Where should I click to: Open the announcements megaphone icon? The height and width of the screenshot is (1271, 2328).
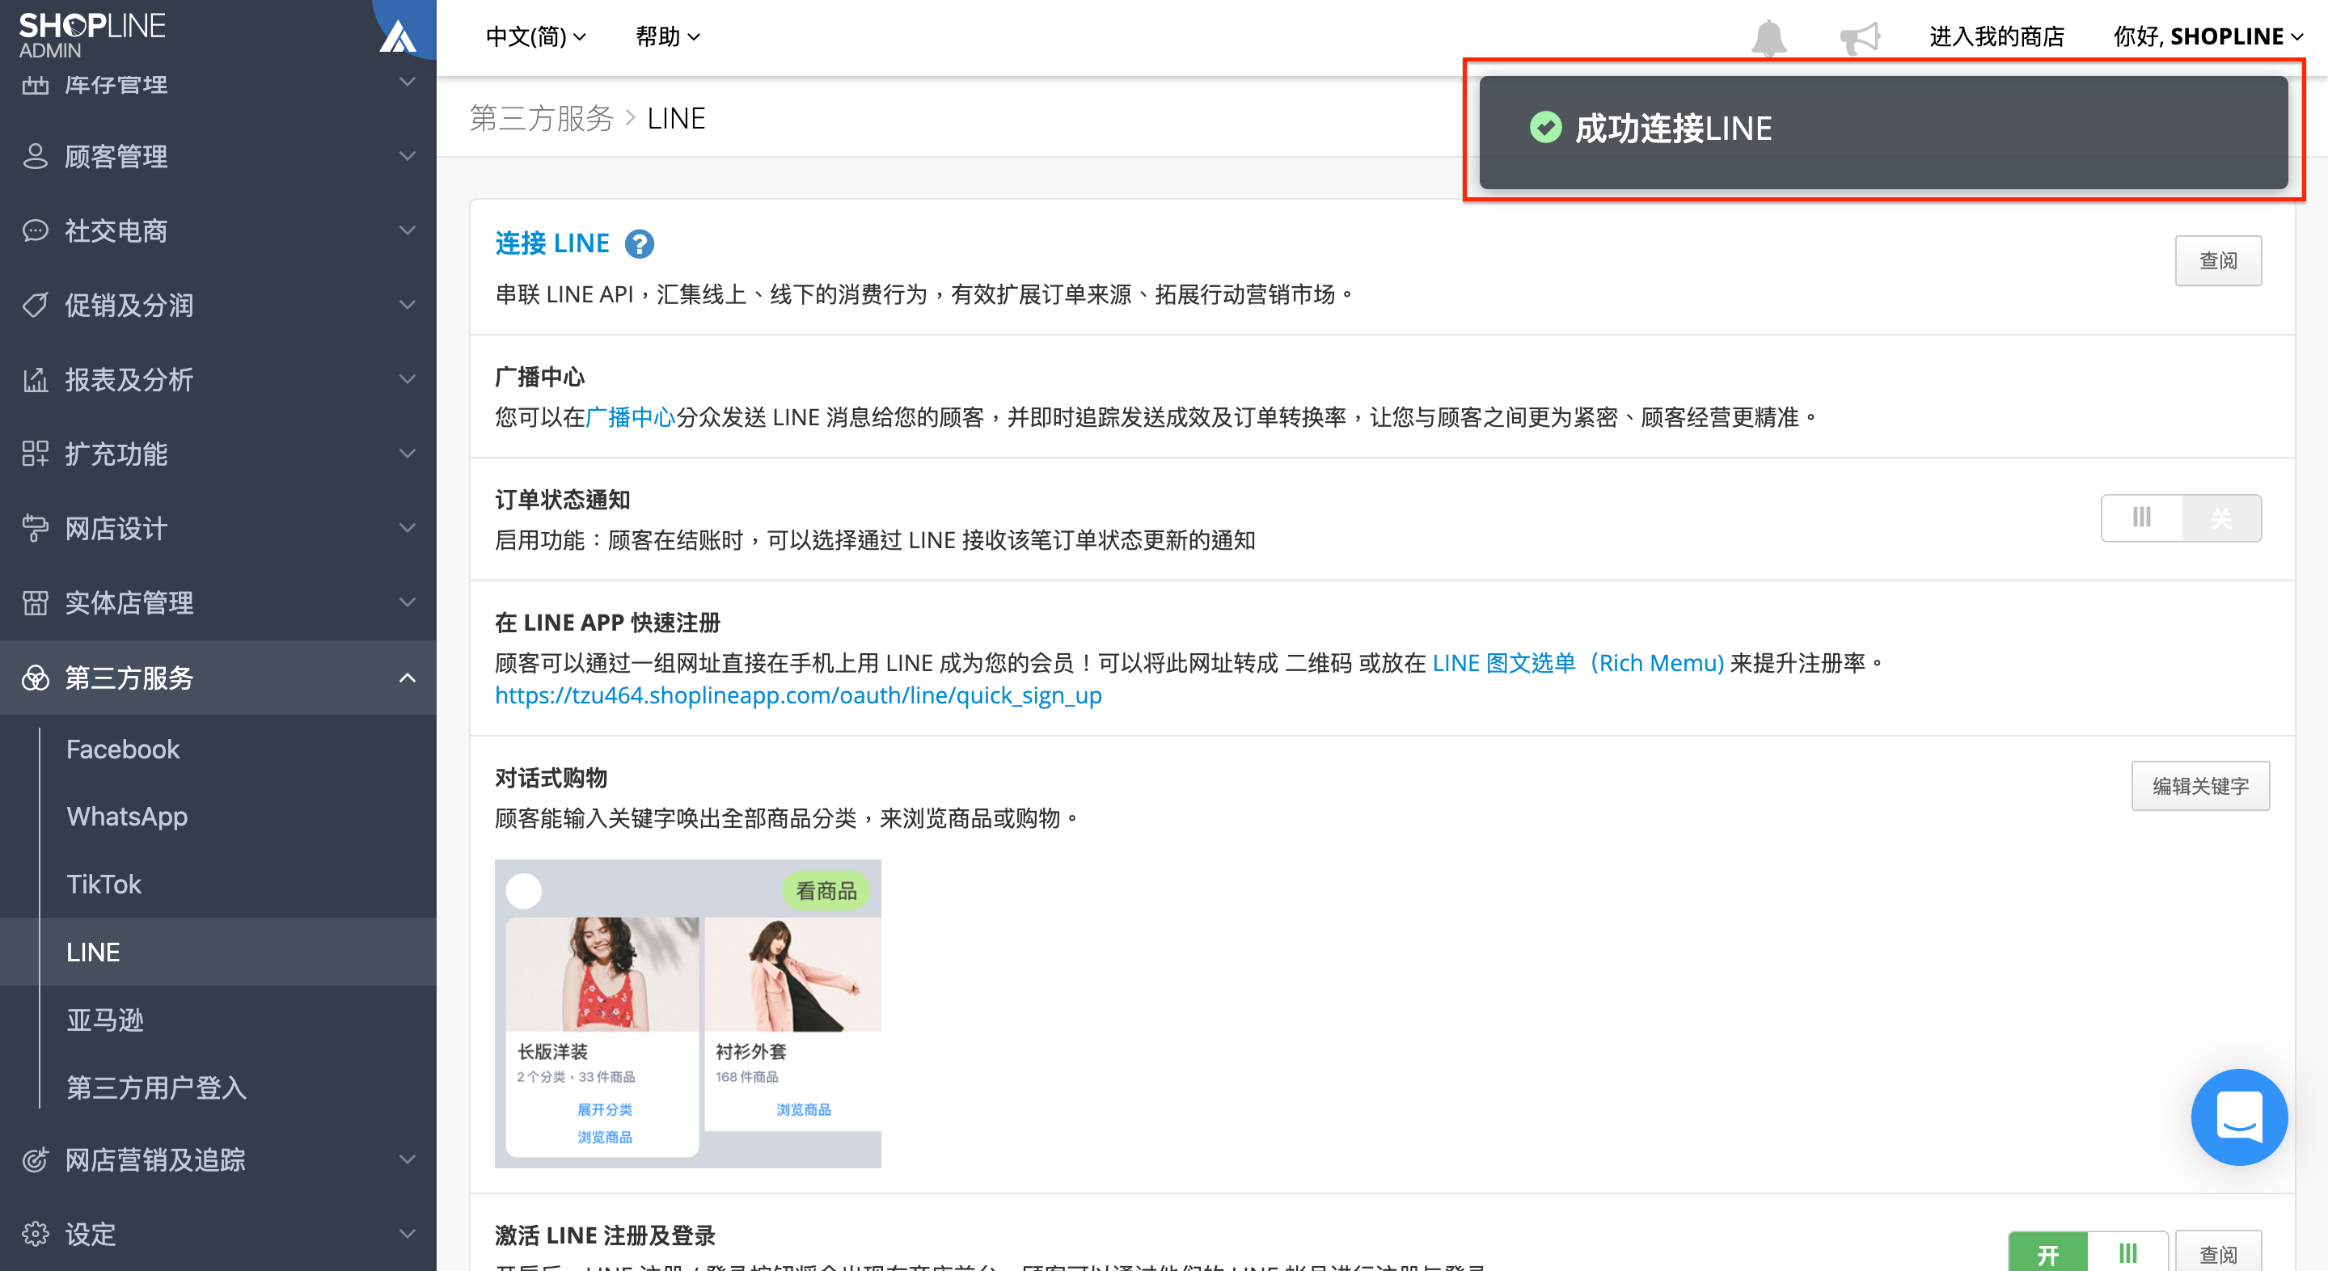pyautogui.click(x=1860, y=37)
